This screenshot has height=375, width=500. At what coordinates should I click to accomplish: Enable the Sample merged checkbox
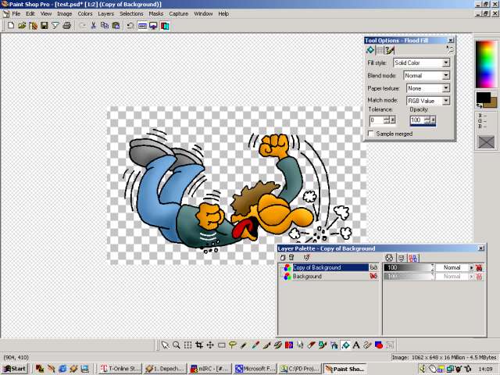pyautogui.click(x=371, y=134)
